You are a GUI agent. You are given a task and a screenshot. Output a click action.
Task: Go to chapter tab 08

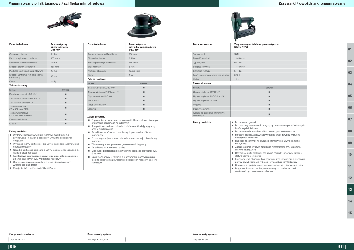tap(351, 131)
